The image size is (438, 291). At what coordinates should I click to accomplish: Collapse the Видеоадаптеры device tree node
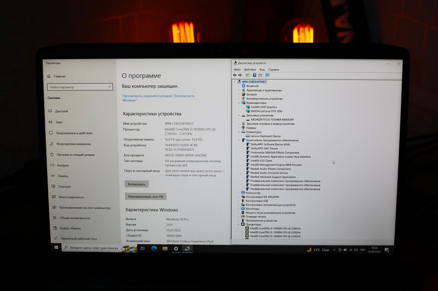click(239, 103)
